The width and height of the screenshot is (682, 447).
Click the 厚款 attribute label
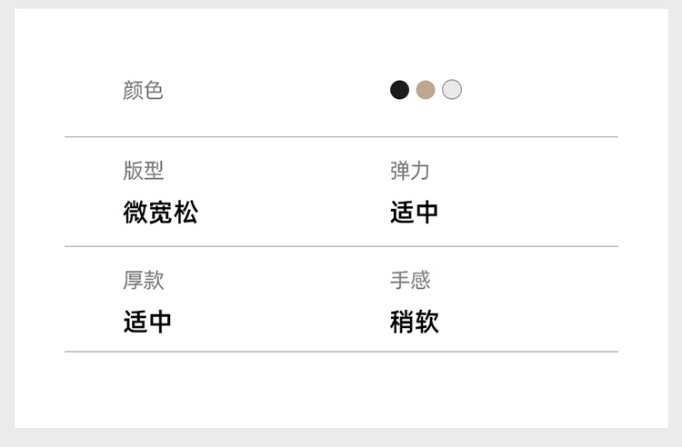(x=143, y=280)
